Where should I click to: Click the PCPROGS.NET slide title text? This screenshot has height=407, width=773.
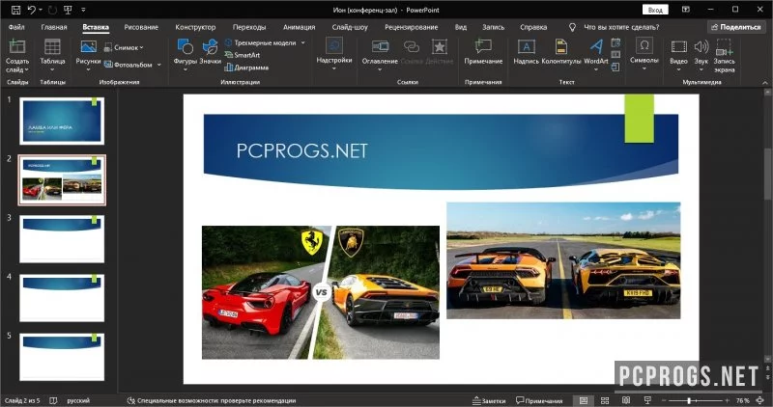[301, 150]
